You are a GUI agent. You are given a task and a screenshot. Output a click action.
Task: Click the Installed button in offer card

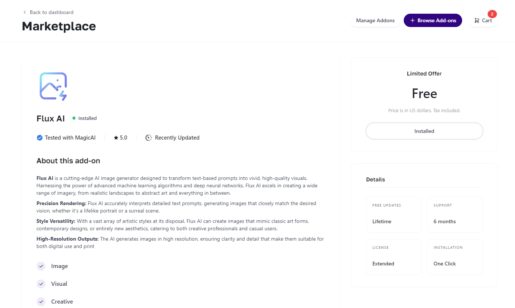tap(424, 131)
